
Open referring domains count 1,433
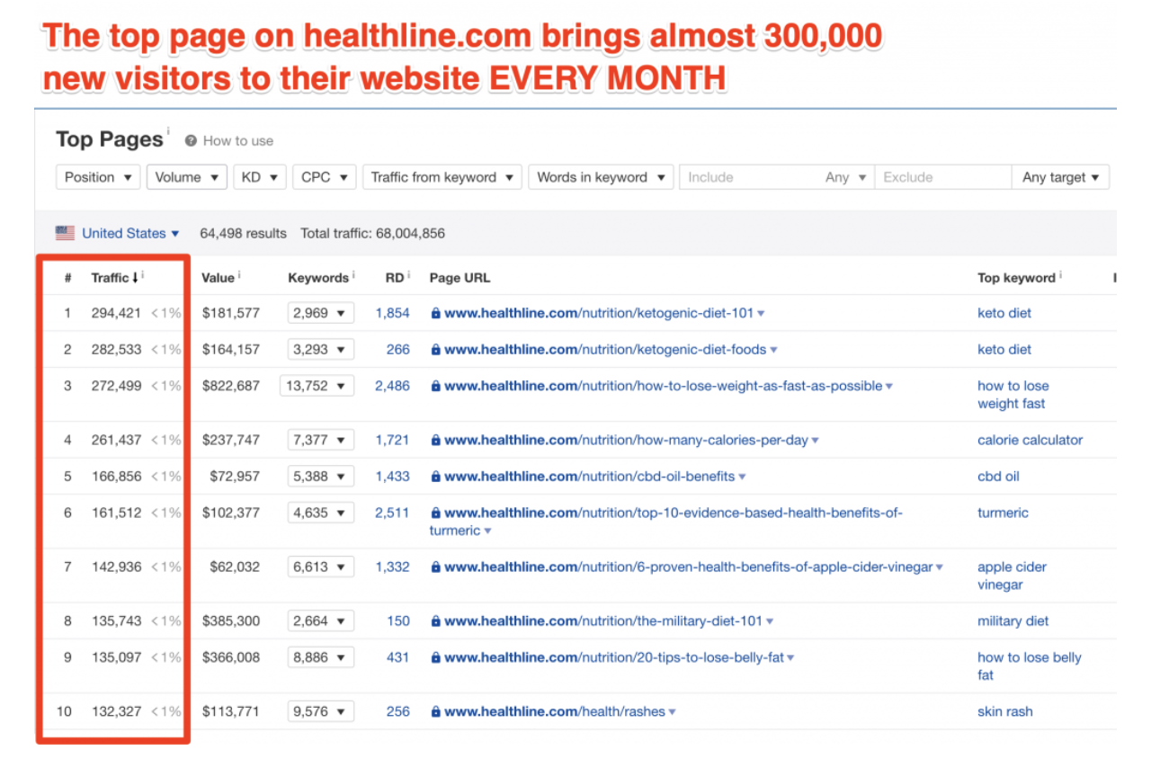[x=392, y=476]
